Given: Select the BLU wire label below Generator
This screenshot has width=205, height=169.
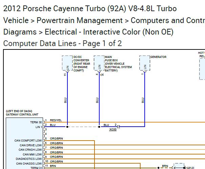Looking at the screenshot, I should [143, 100].
